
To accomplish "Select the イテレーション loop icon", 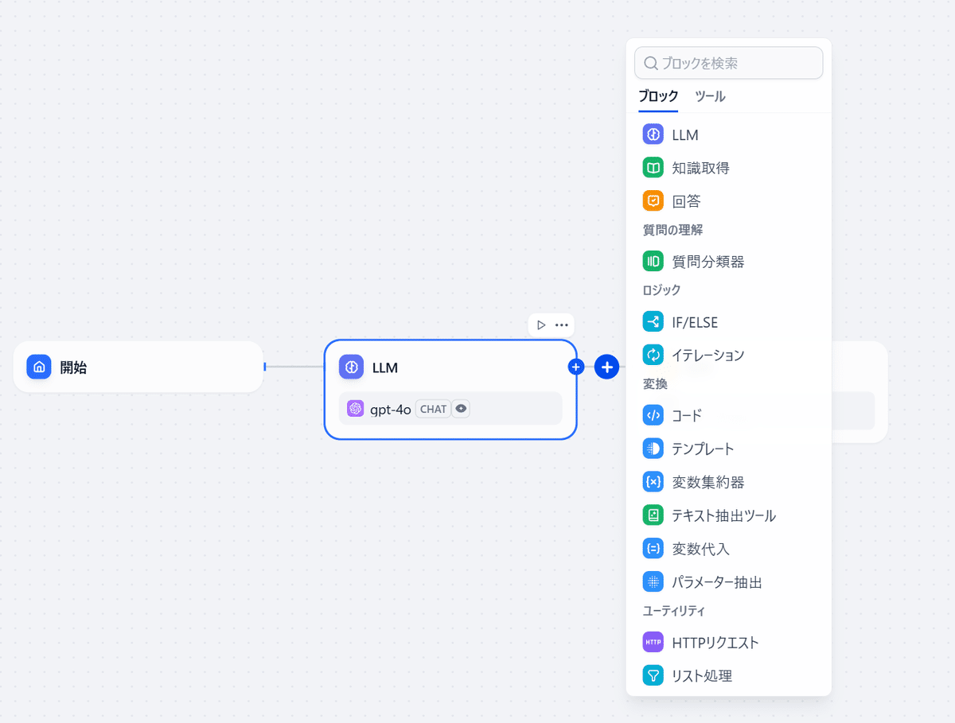I will [x=653, y=355].
